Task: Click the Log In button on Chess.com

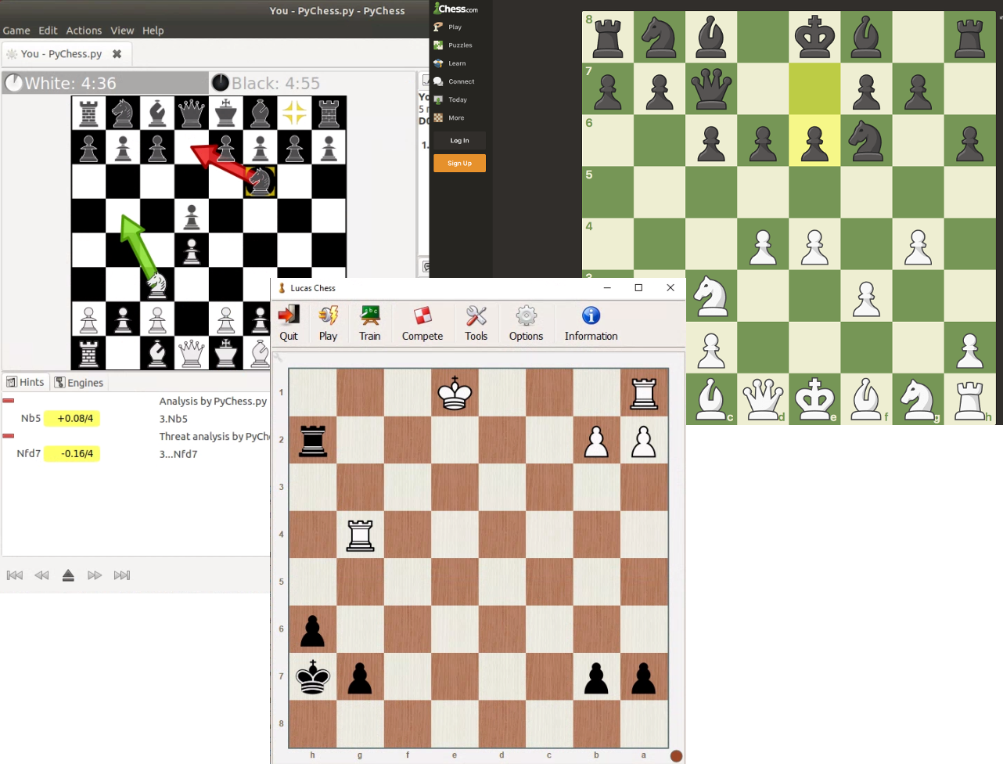Action: [458, 140]
